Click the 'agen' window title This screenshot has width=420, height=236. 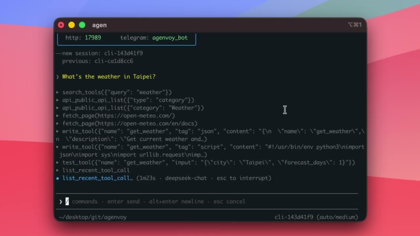(99, 25)
